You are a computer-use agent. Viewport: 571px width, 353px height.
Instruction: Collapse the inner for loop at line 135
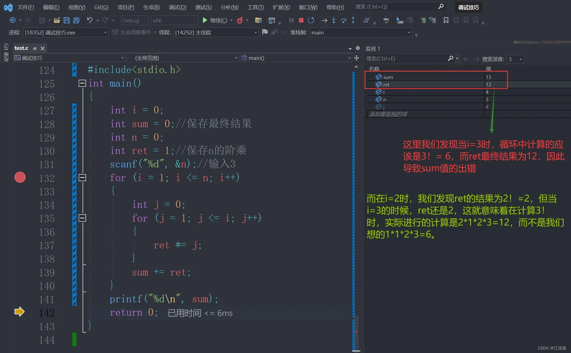click(82, 218)
